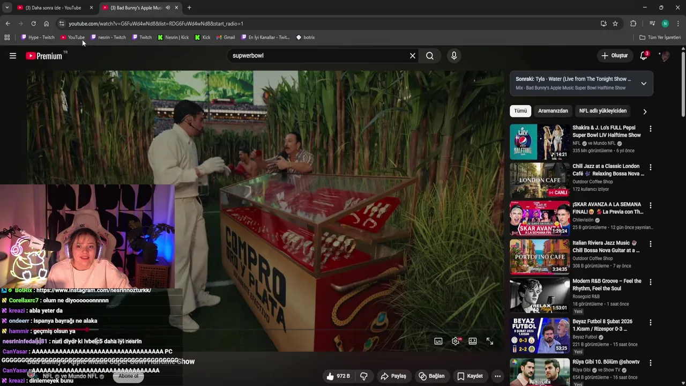Screen dimensions: 686x386
Task: Open the Tüm Yer İşaretleri bookmarks folder
Action: (660, 38)
